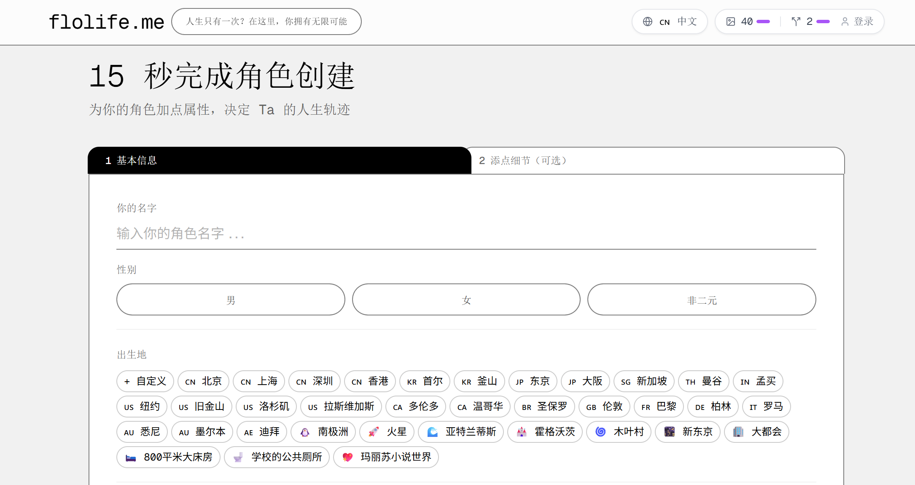Click the 登录 login link
Viewport: 915px width, 485px height.
863,22
